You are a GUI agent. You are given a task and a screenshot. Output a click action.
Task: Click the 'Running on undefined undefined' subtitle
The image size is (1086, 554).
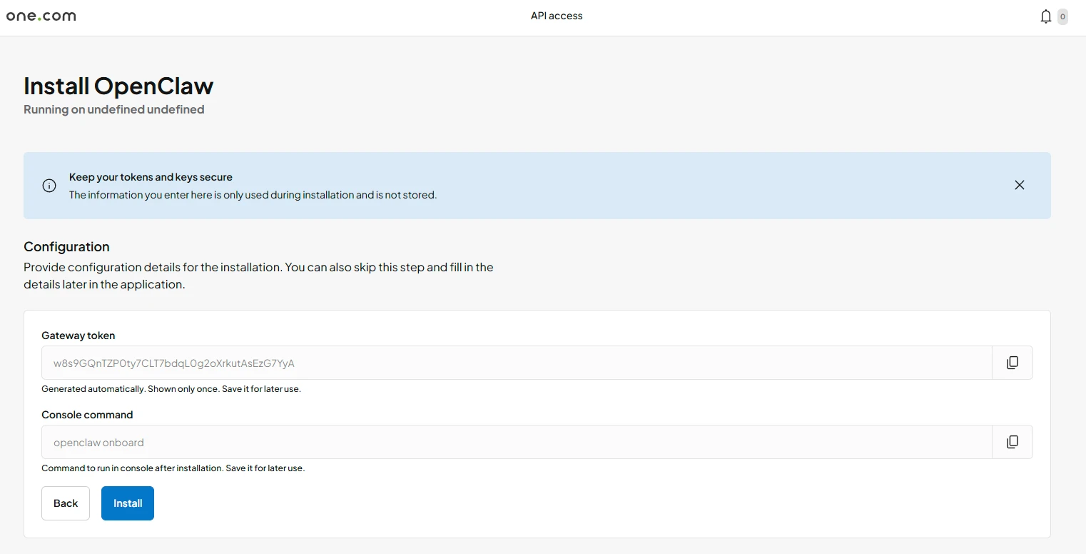114,109
